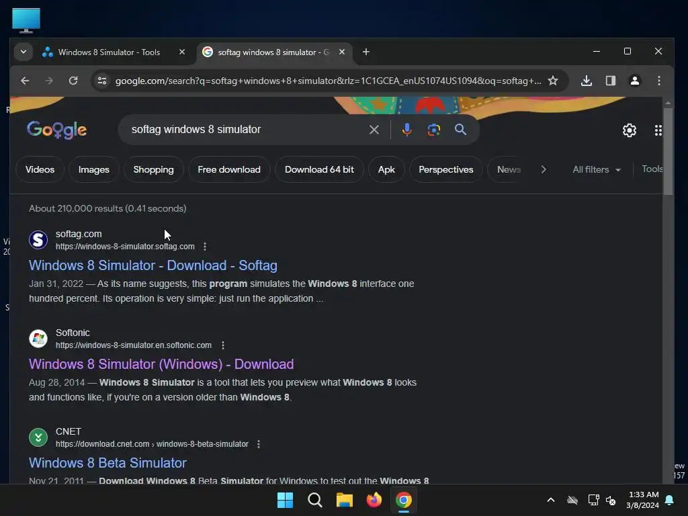Screen dimensions: 688x516
Task: Expand the All filters dropdown
Action: pos(597,169)
